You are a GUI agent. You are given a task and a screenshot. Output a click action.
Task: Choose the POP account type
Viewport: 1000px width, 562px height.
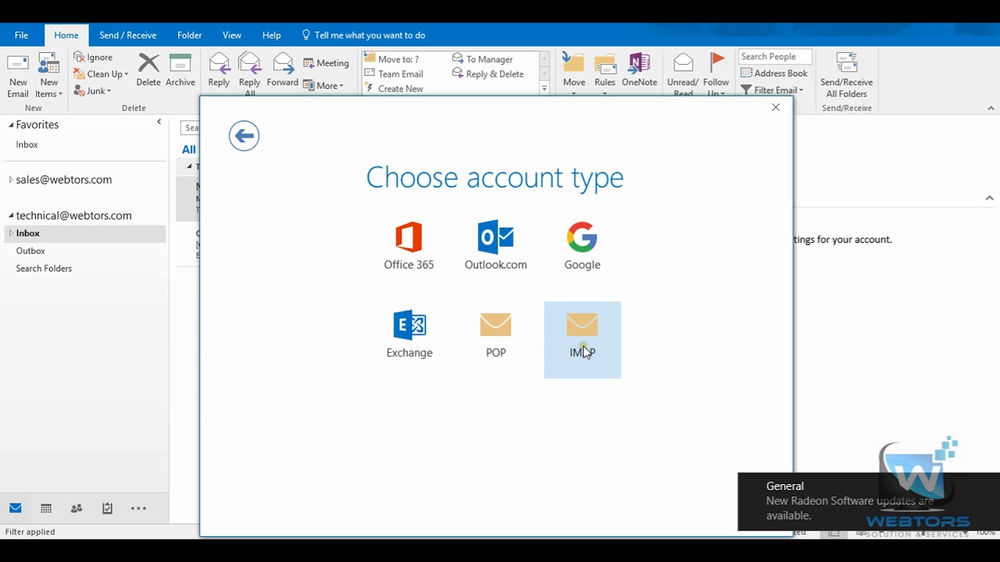(495, 334)
